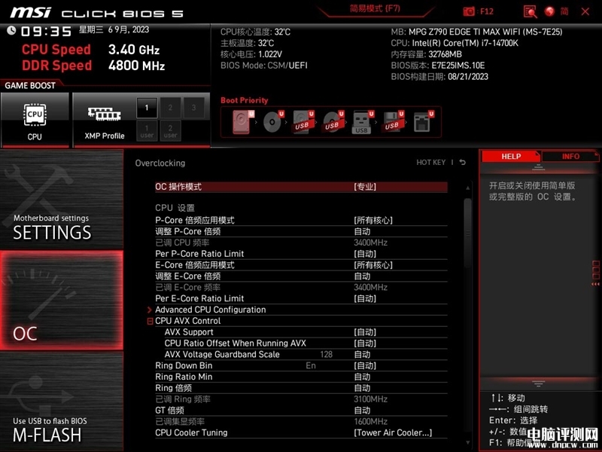Switch to Easy Mode (F7)
The height and width of the screenshot is (452, 602).
375,9
